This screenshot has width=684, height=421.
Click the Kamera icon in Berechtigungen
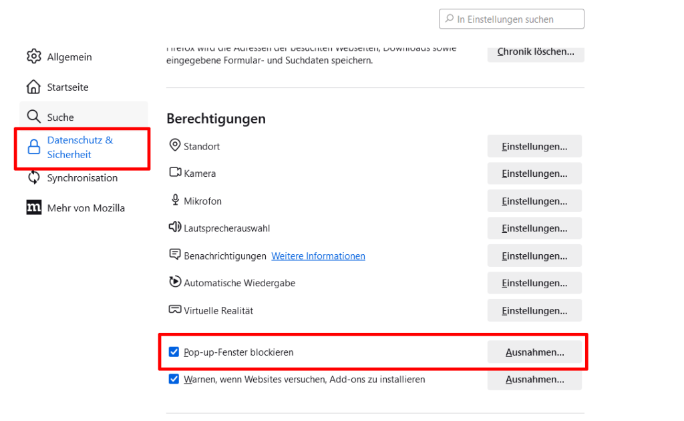pyautogui.click(x=175, y=173)
